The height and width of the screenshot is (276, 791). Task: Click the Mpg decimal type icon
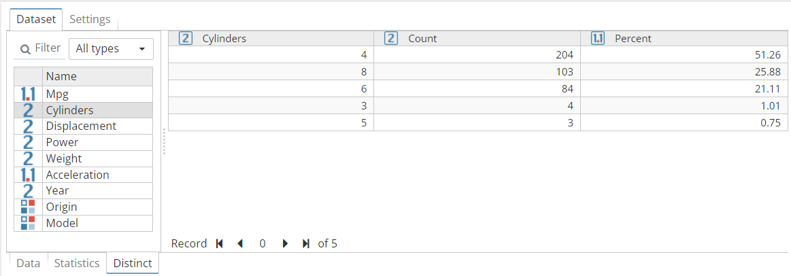tap(29, 94)
